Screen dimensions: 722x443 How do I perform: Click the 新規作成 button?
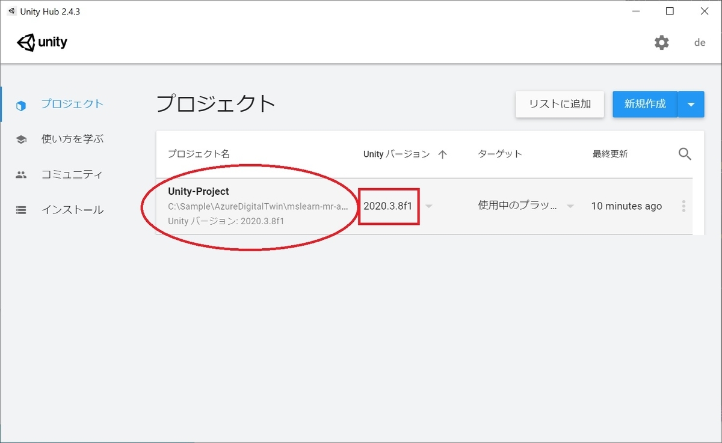click(645, 104)
